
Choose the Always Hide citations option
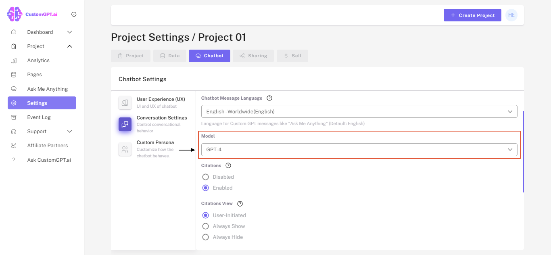point(205,237)
